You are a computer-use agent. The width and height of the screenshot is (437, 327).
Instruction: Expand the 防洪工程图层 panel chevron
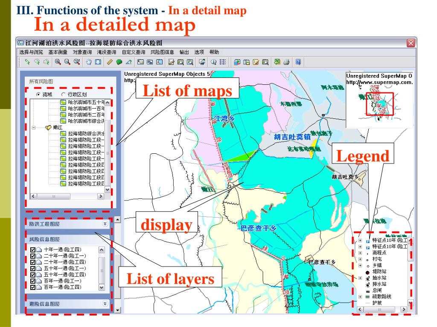(x=105, y=224)
